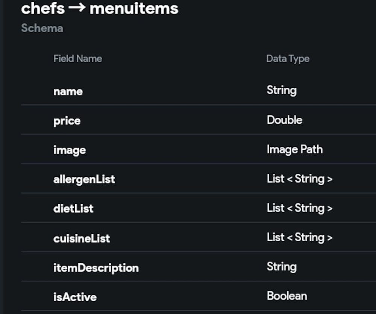Click the String type of name field
Image resolution: width=376 pixels, height=314 pixels.
point(282,90)
